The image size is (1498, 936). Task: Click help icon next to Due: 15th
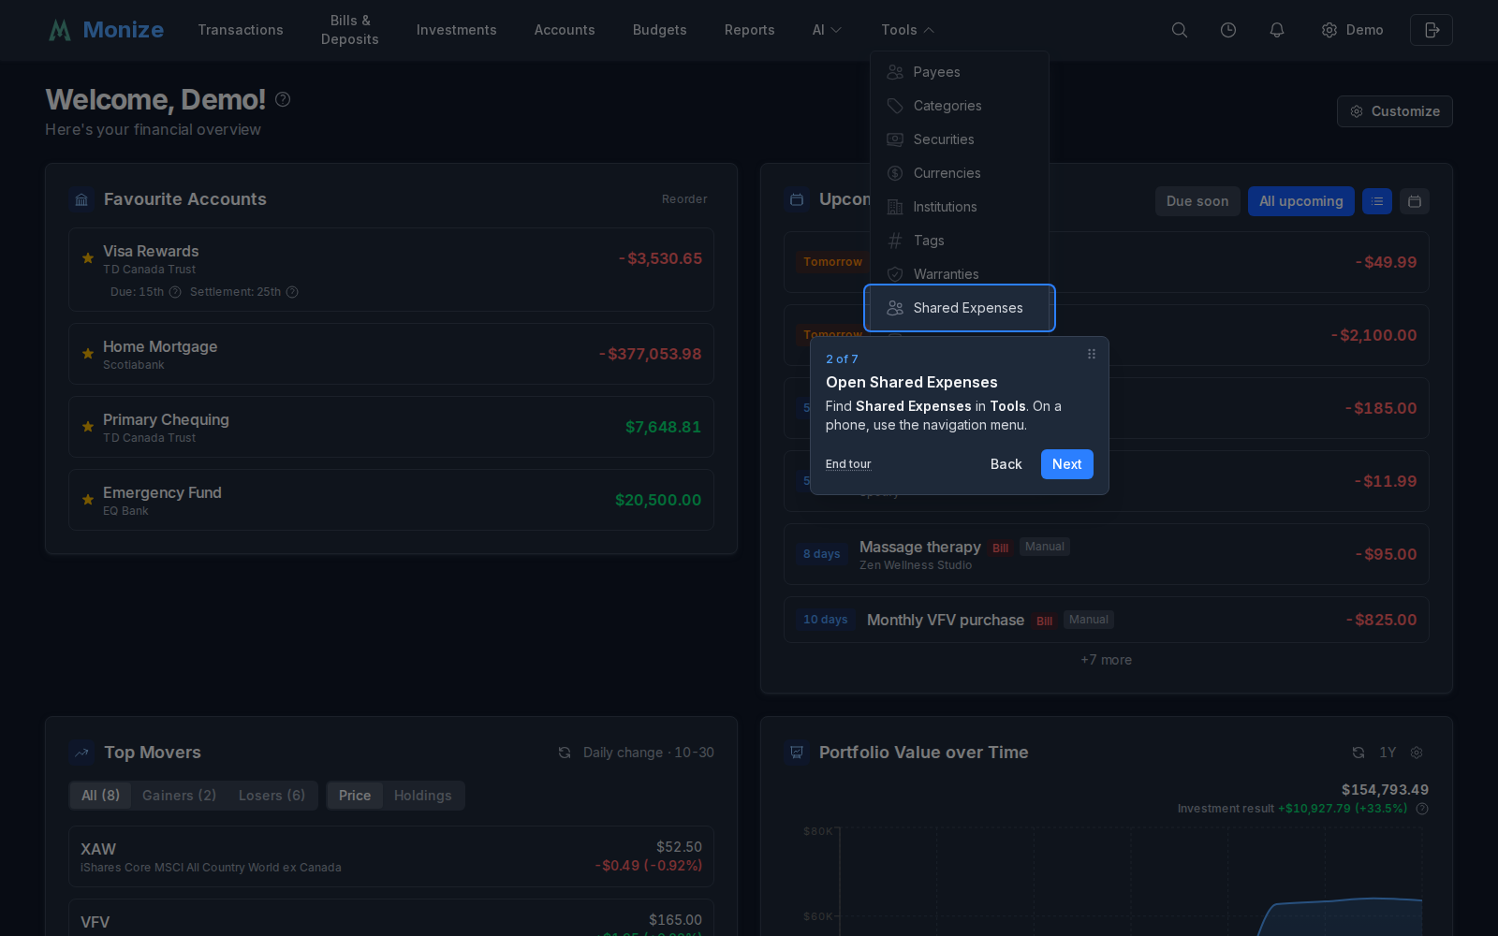point(175,292)
